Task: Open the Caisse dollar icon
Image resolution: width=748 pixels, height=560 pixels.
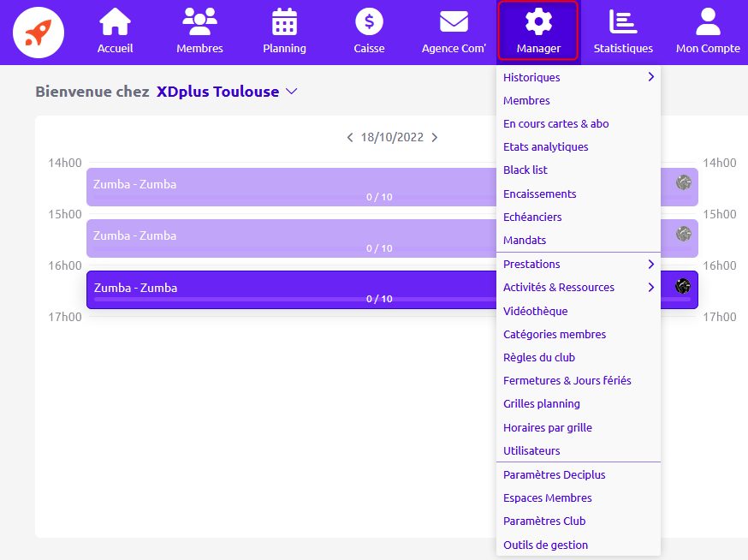Action: coord(369,22)
